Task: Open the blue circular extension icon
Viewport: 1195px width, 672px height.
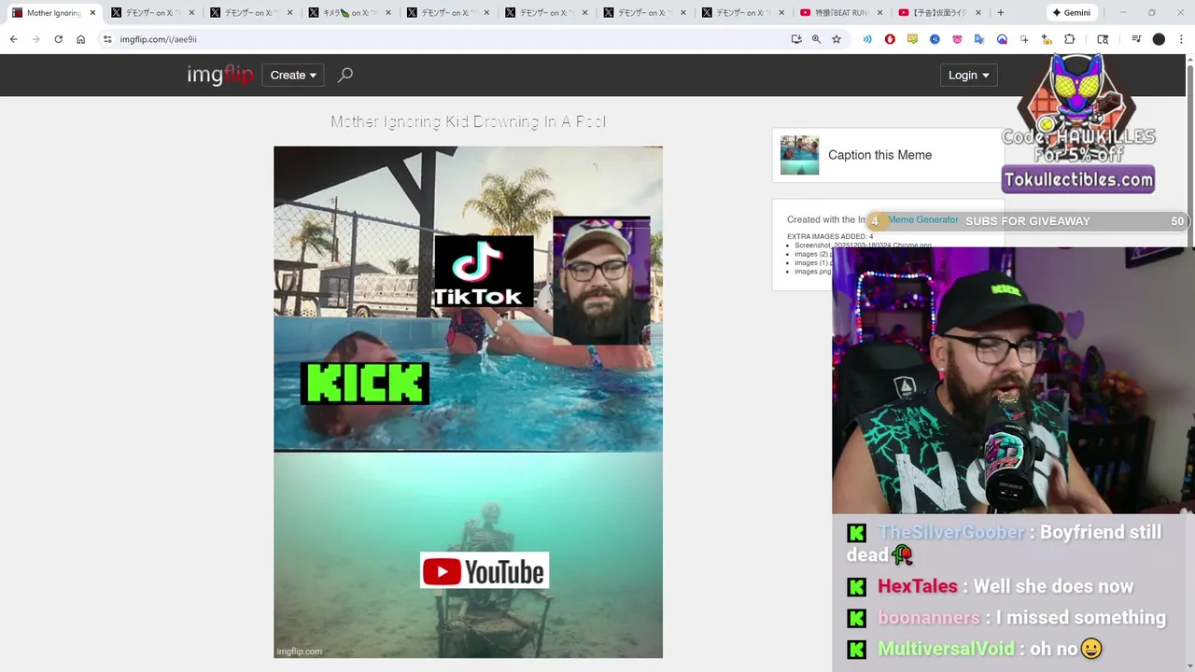Action: pos(935,39)
